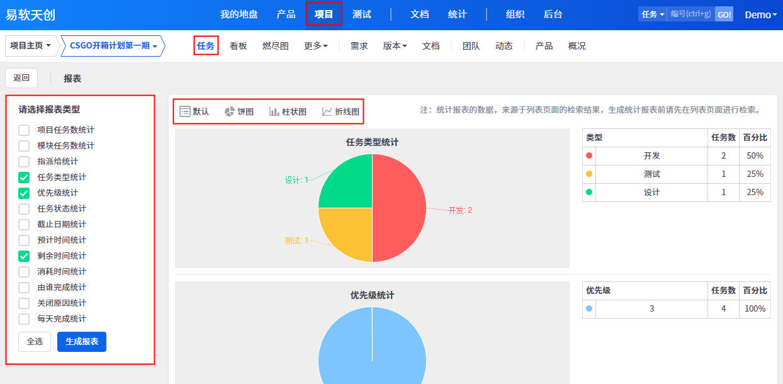Select the default list view icon
This screenshot has height=384, width=783.
[185, 111]
